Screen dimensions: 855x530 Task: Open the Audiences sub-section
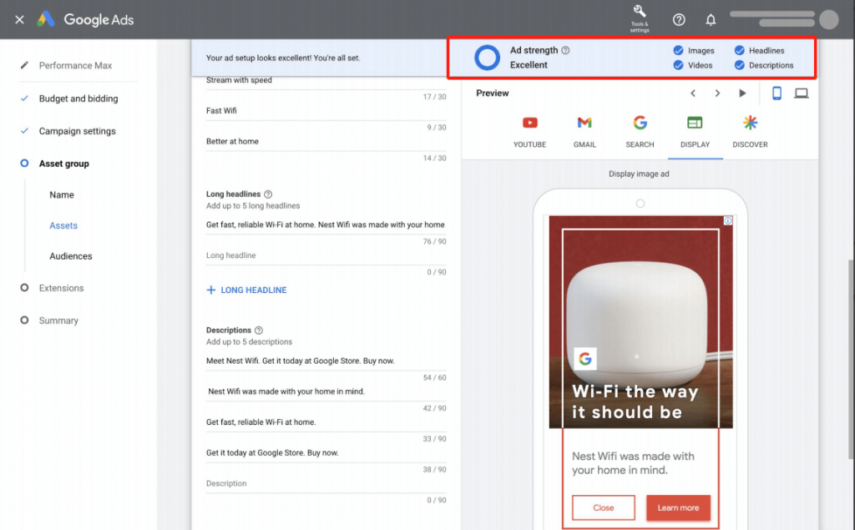(x=71, y=255)
